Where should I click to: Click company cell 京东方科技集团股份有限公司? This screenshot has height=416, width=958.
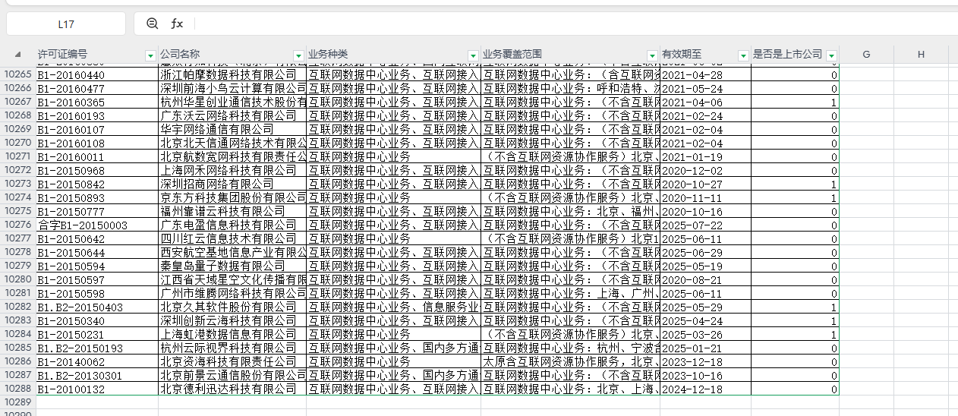(232, 198)
